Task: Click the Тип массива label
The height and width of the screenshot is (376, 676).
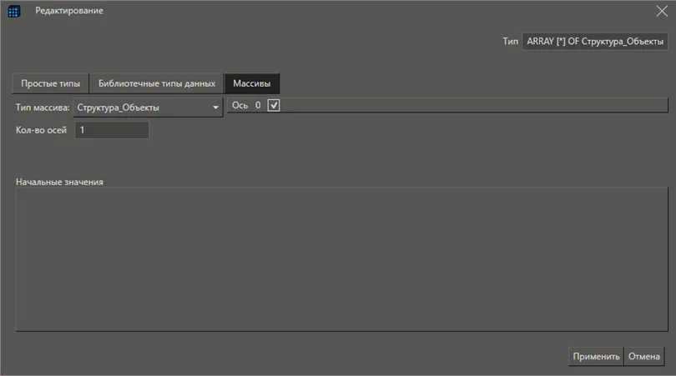Action: click(43, 108)
